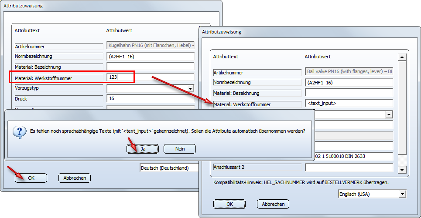Click the Druck field showing 16
Screen dimensions: 421x218
coord(151,98)
